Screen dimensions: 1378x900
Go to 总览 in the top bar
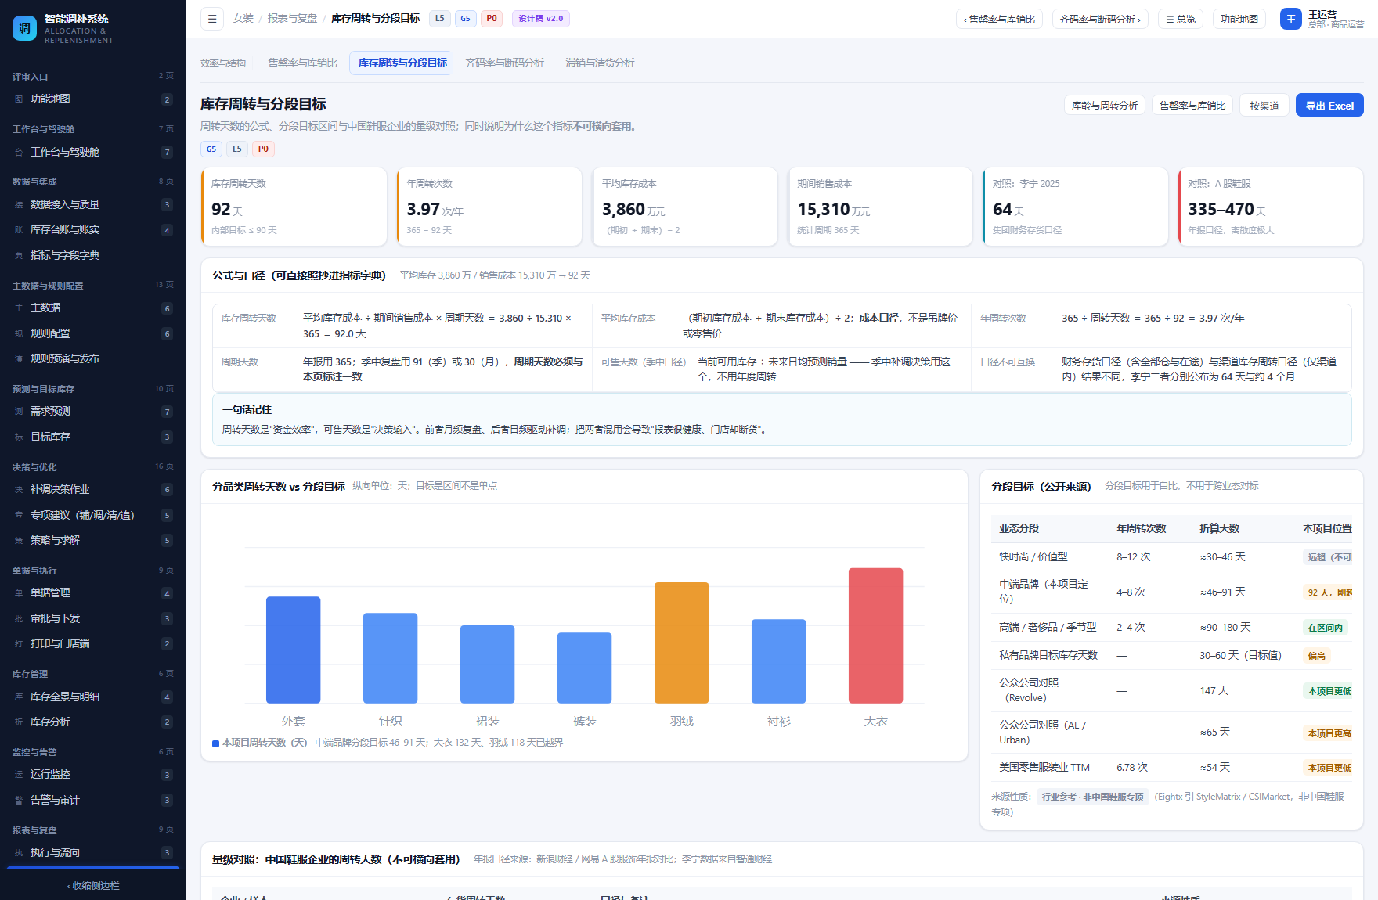coord(1181,19)
